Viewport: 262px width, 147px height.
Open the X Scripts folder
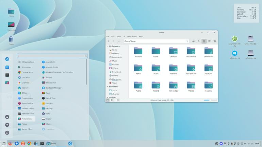coord(209,85)
